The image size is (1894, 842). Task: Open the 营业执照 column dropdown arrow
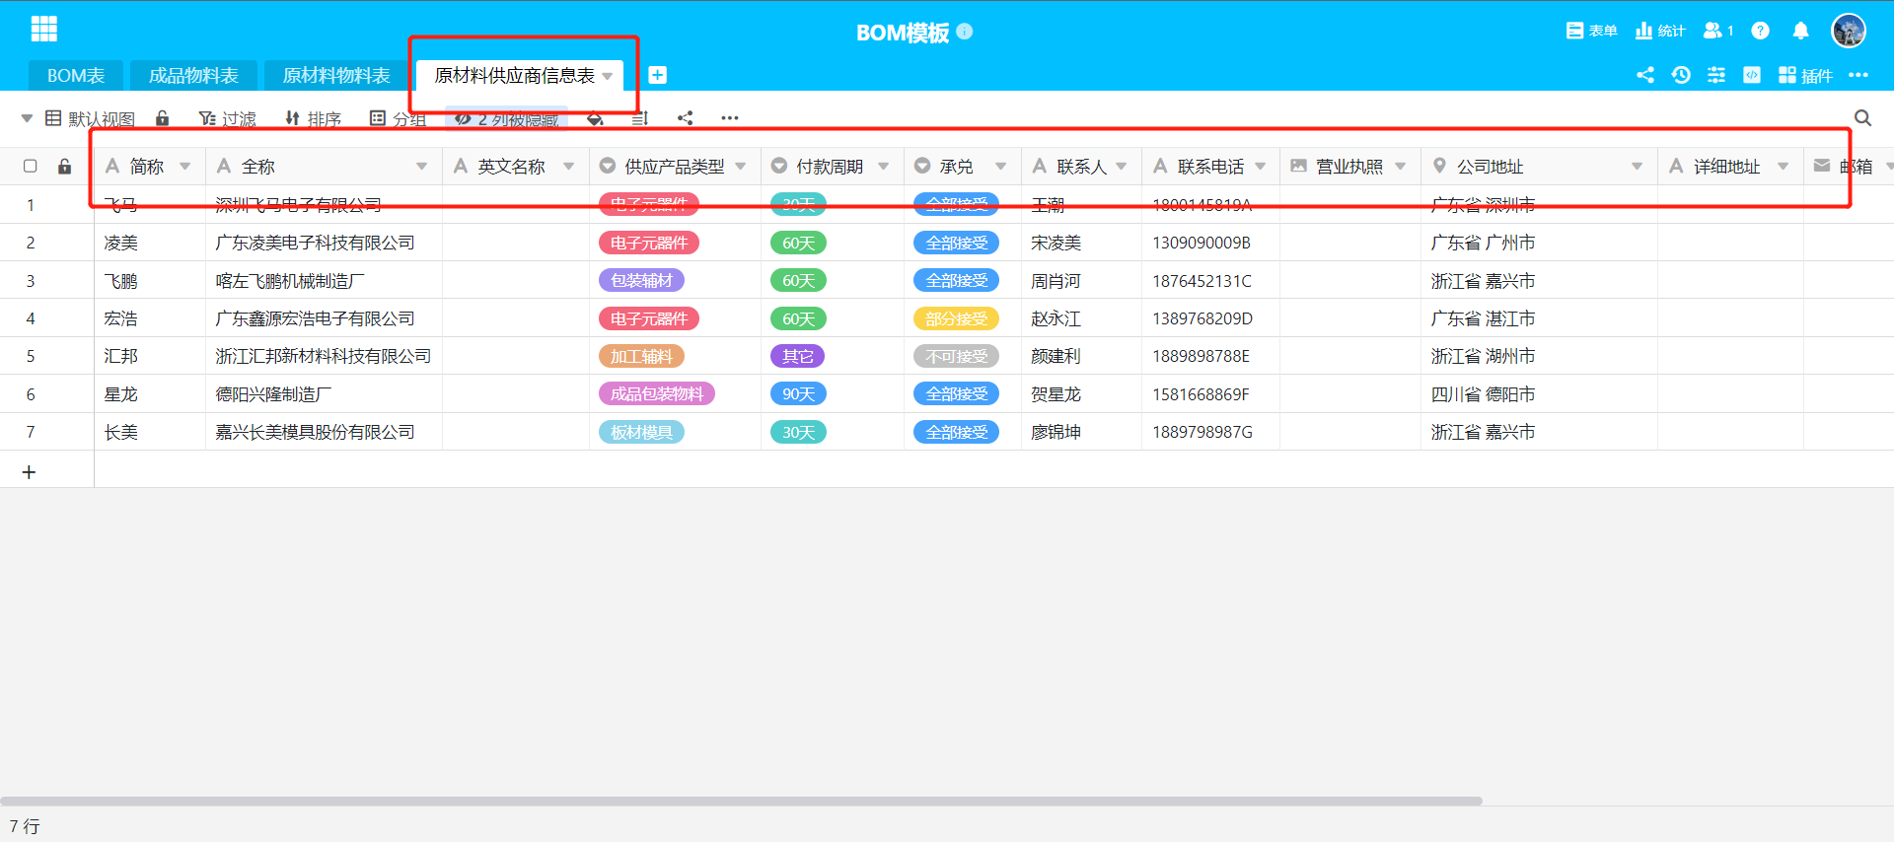click(1401, 166)
